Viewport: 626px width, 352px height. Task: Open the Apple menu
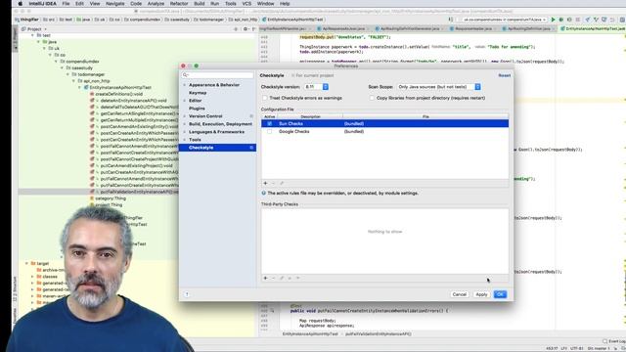coord(20,4)
